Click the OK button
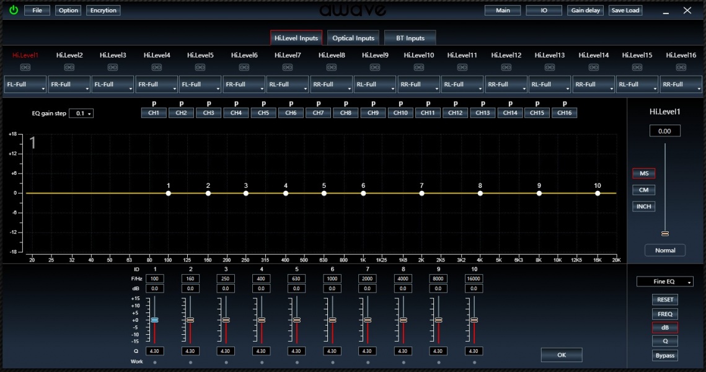 point(562,355)
